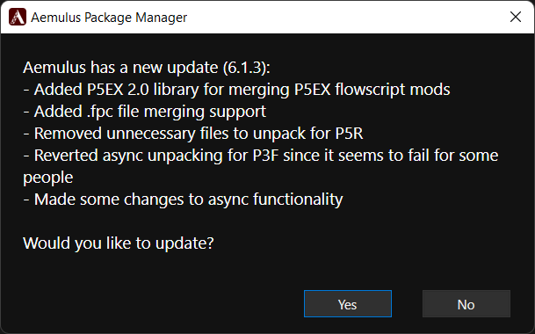Click the P3F text in the changelog
Screen dimensions: 535x334
tap(265, 156)
